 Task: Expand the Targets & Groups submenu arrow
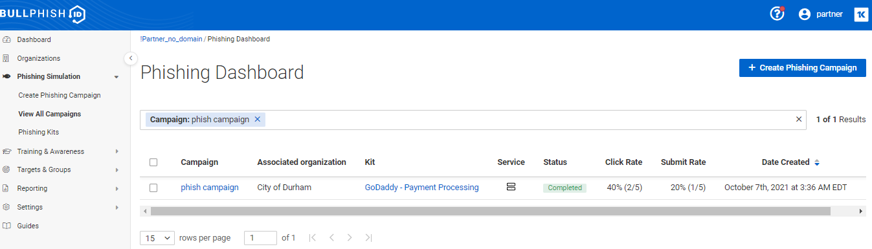point(117,169)
